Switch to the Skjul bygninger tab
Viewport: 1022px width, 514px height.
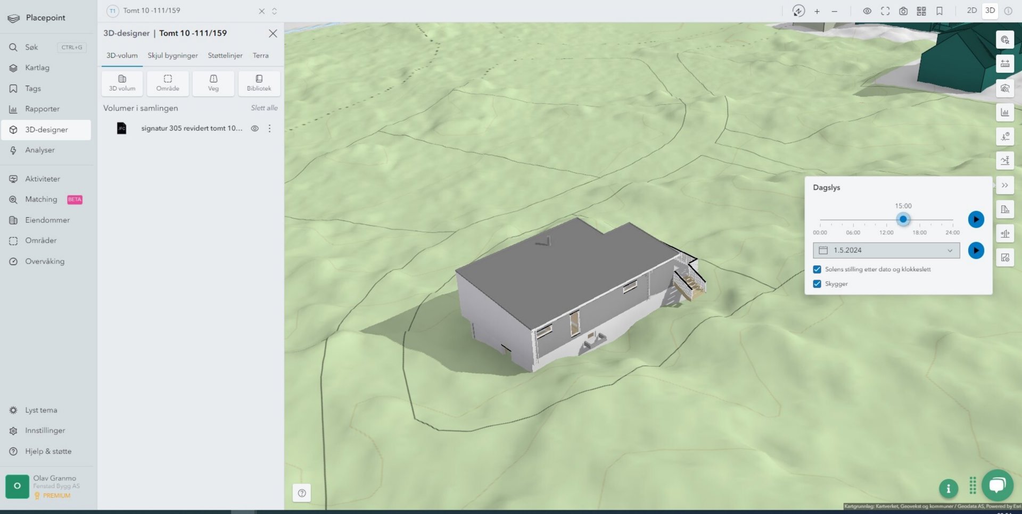pos(172,55)
